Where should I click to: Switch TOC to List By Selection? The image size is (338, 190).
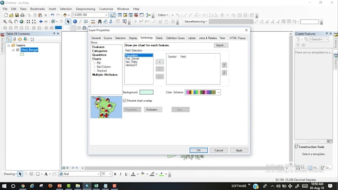click(x=25, y=39)
